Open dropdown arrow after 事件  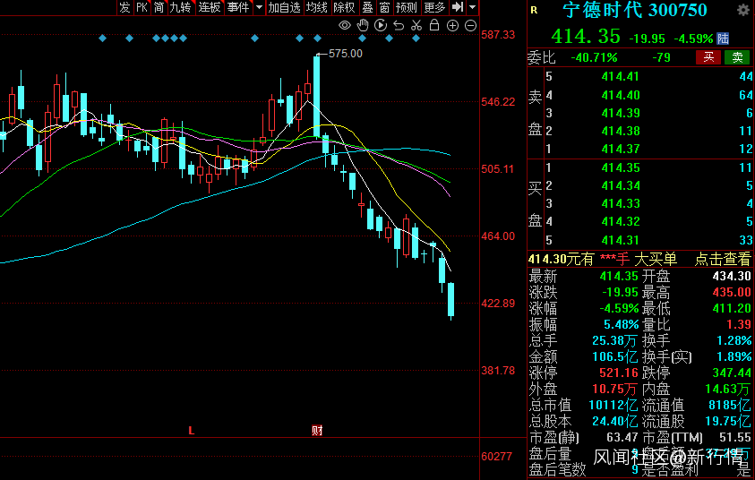coord(259,7)
